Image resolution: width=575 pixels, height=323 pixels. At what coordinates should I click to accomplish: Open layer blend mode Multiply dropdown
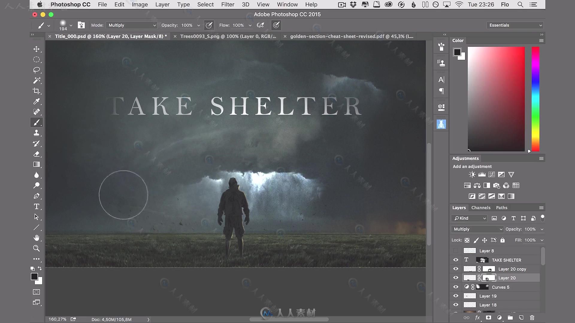[x=477, y=229]
